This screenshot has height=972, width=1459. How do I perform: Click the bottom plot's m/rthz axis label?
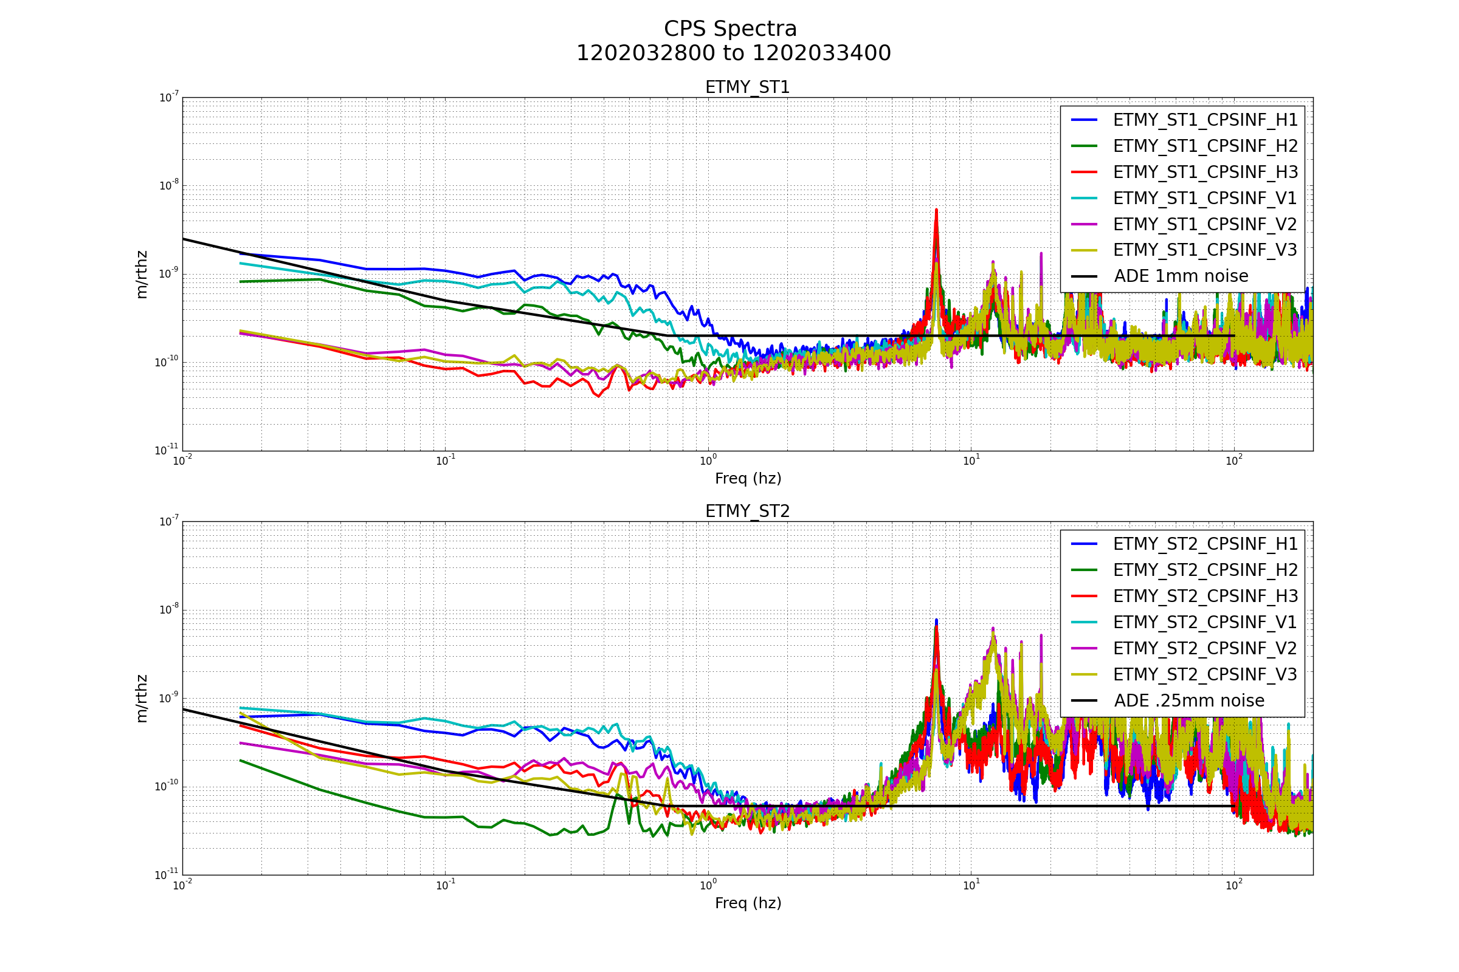coord(142,699)
